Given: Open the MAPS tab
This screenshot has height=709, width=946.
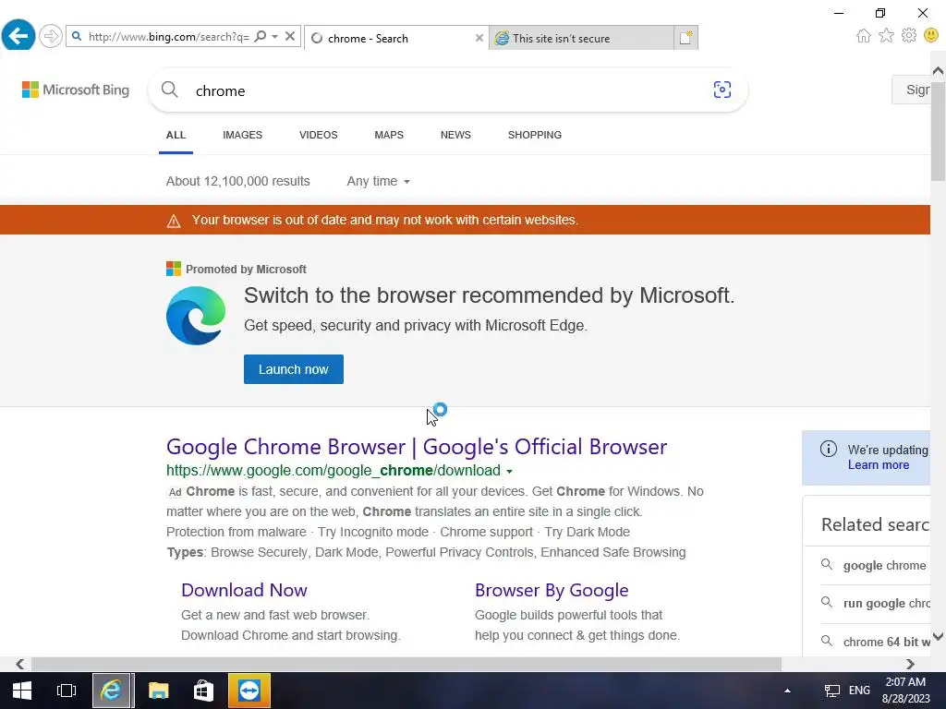Looking at the screenshot, I should (x=389, y=135).
